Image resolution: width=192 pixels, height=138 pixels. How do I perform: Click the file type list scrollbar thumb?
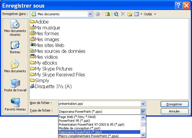143,124
